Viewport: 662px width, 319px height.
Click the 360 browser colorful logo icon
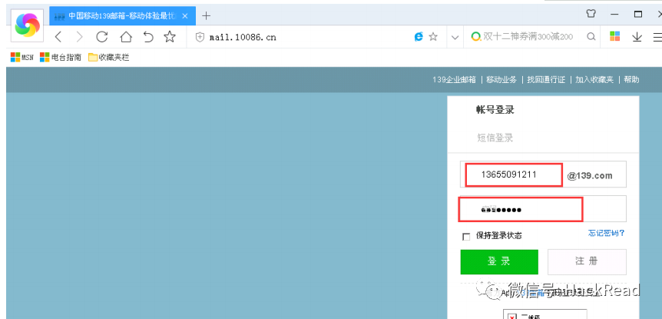[x=27, y=25]
